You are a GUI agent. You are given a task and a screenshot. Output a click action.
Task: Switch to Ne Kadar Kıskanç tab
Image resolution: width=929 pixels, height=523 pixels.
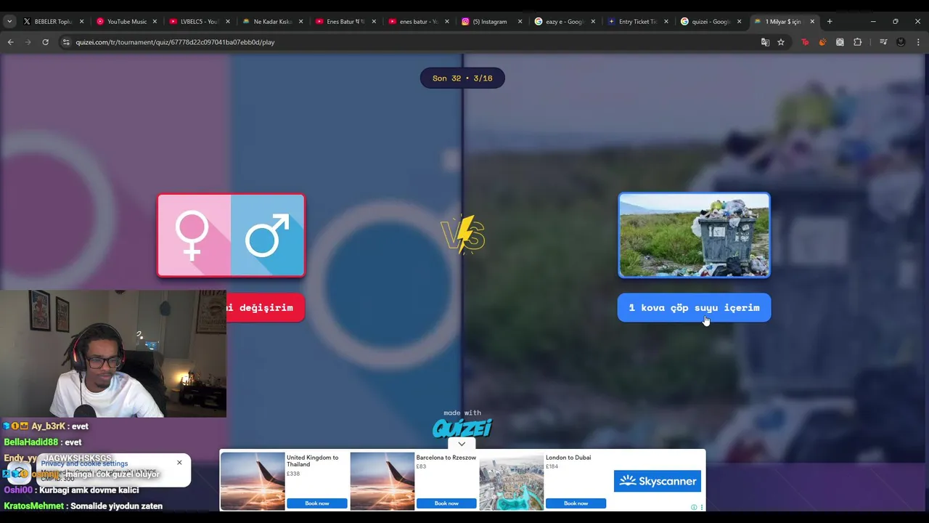coord(273,22)
